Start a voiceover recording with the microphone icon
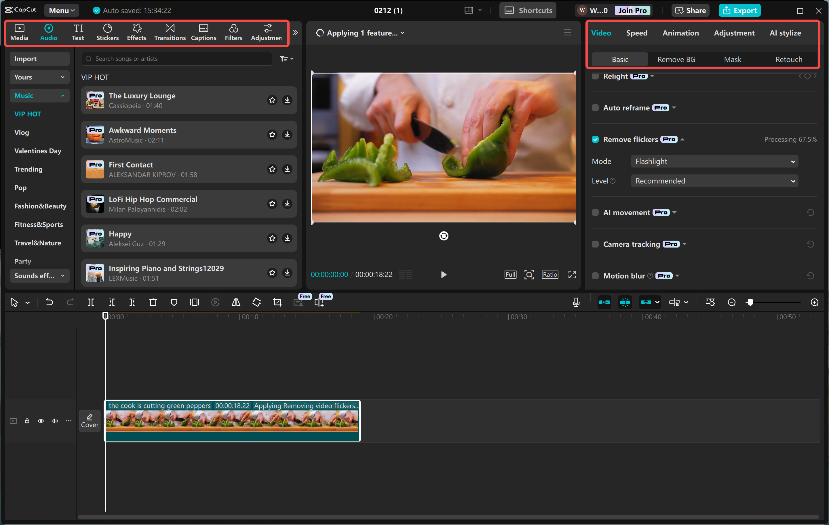 [x=576, y=302]
